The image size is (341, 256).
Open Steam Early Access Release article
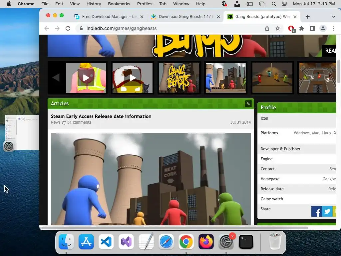[101, 116]
